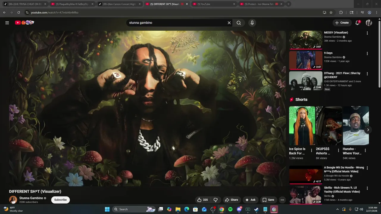This screenshot has width=381, height=214.
Task: Open the Ask AI button
Action: pyautogui.click(x=250, y=200)
